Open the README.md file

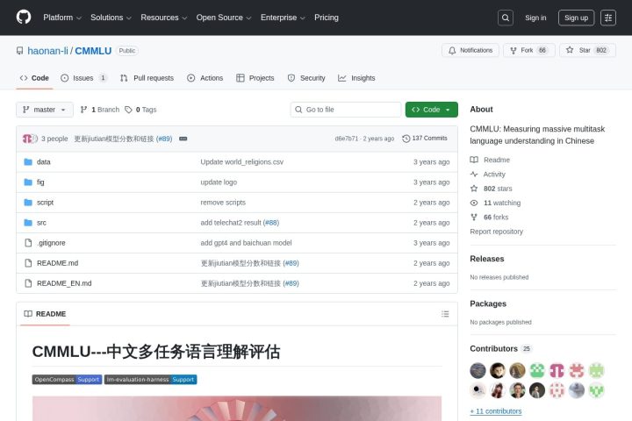point(58,263)
